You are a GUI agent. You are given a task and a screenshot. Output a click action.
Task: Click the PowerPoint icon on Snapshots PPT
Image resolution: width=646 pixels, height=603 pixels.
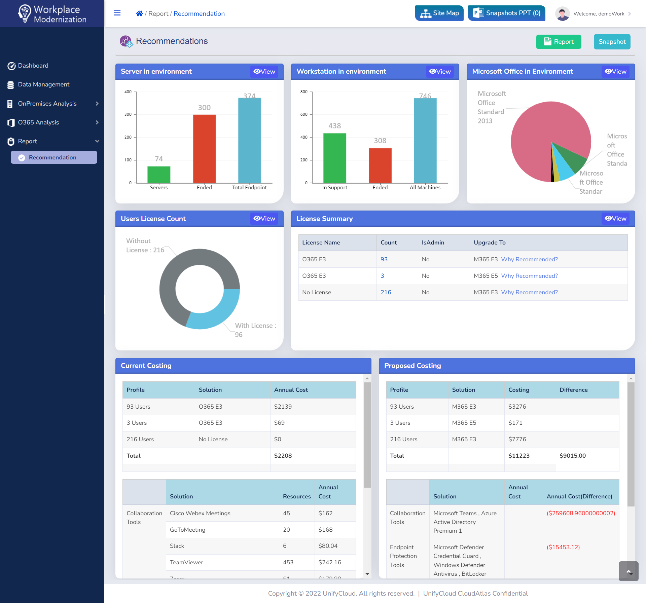(x=478, y=13)
